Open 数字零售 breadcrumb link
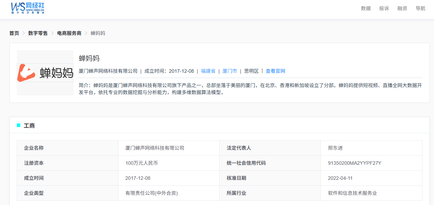434x205 pixels. (x=38, y=33)
